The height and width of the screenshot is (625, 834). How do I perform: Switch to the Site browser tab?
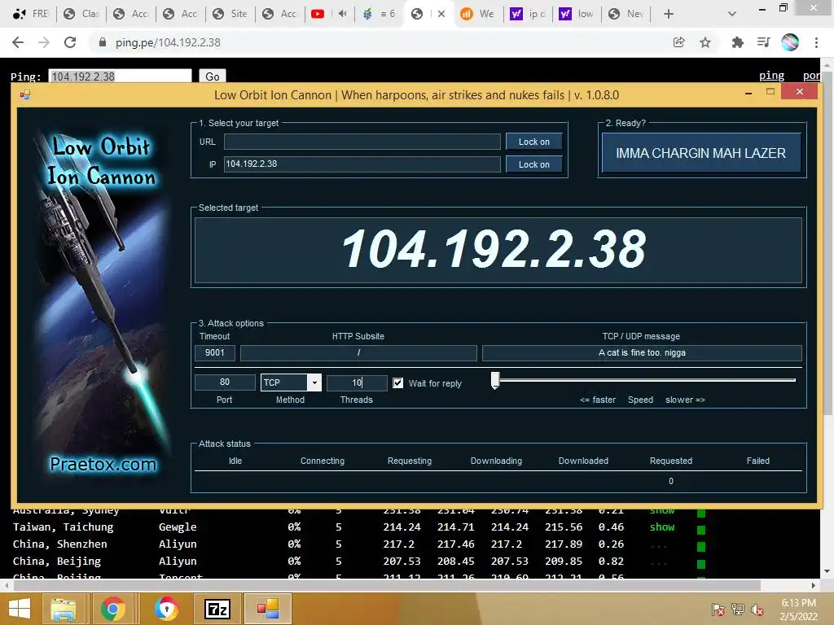(x=230, y=14)
